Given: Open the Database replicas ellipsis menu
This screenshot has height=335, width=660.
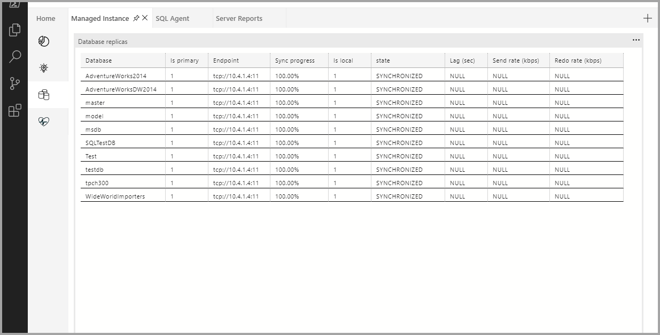Looking at the screenshot, I should click(x=636, y=40).
